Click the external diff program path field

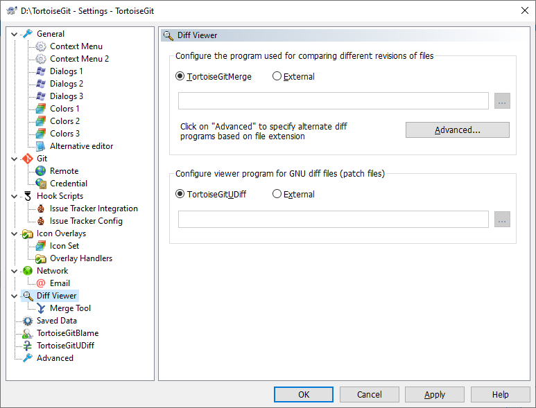(334, 100)
